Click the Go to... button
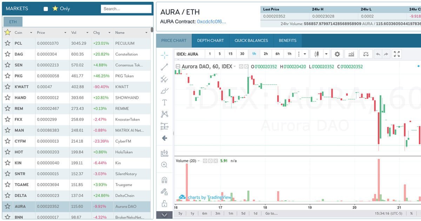This screenshot has height=221, width=421. (271, 213)
